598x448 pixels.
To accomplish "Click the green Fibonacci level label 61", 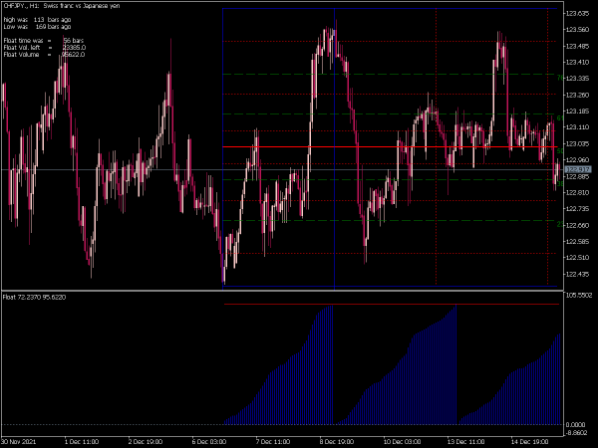I will (x=560, y=118).
